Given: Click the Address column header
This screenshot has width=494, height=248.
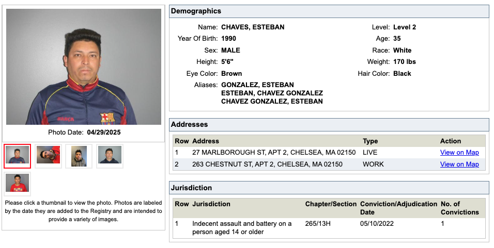Looking at the screenshot, I should click(205, 141).
